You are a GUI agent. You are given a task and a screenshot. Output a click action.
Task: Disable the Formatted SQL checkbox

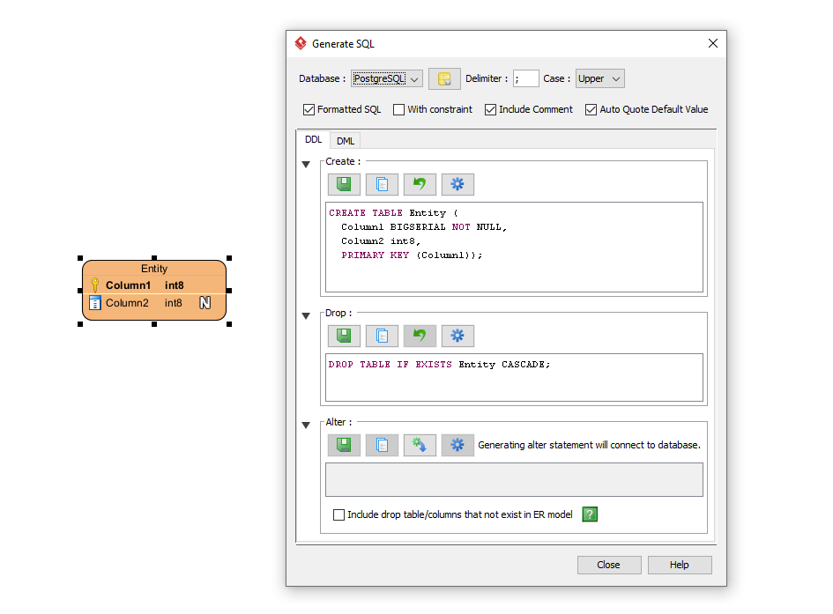(x=309, y=109)
